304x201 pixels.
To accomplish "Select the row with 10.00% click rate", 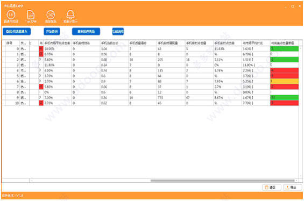I will (150, 49).
